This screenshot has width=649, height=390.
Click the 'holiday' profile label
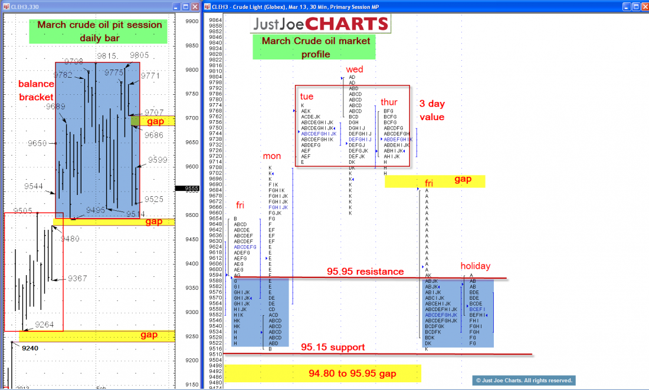coord(475,266)
